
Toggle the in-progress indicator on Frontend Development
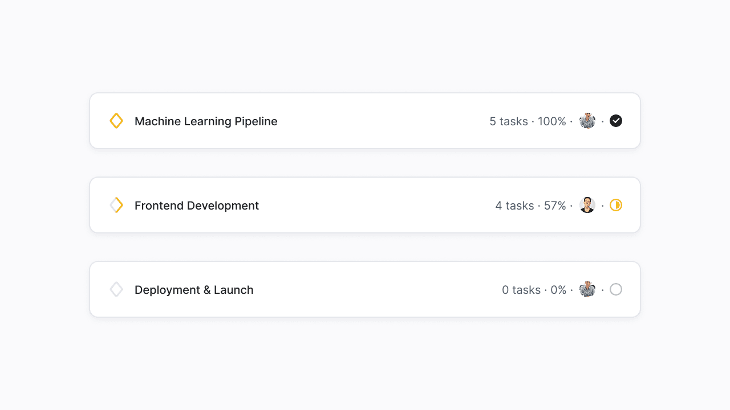click(x=616, y=205)
